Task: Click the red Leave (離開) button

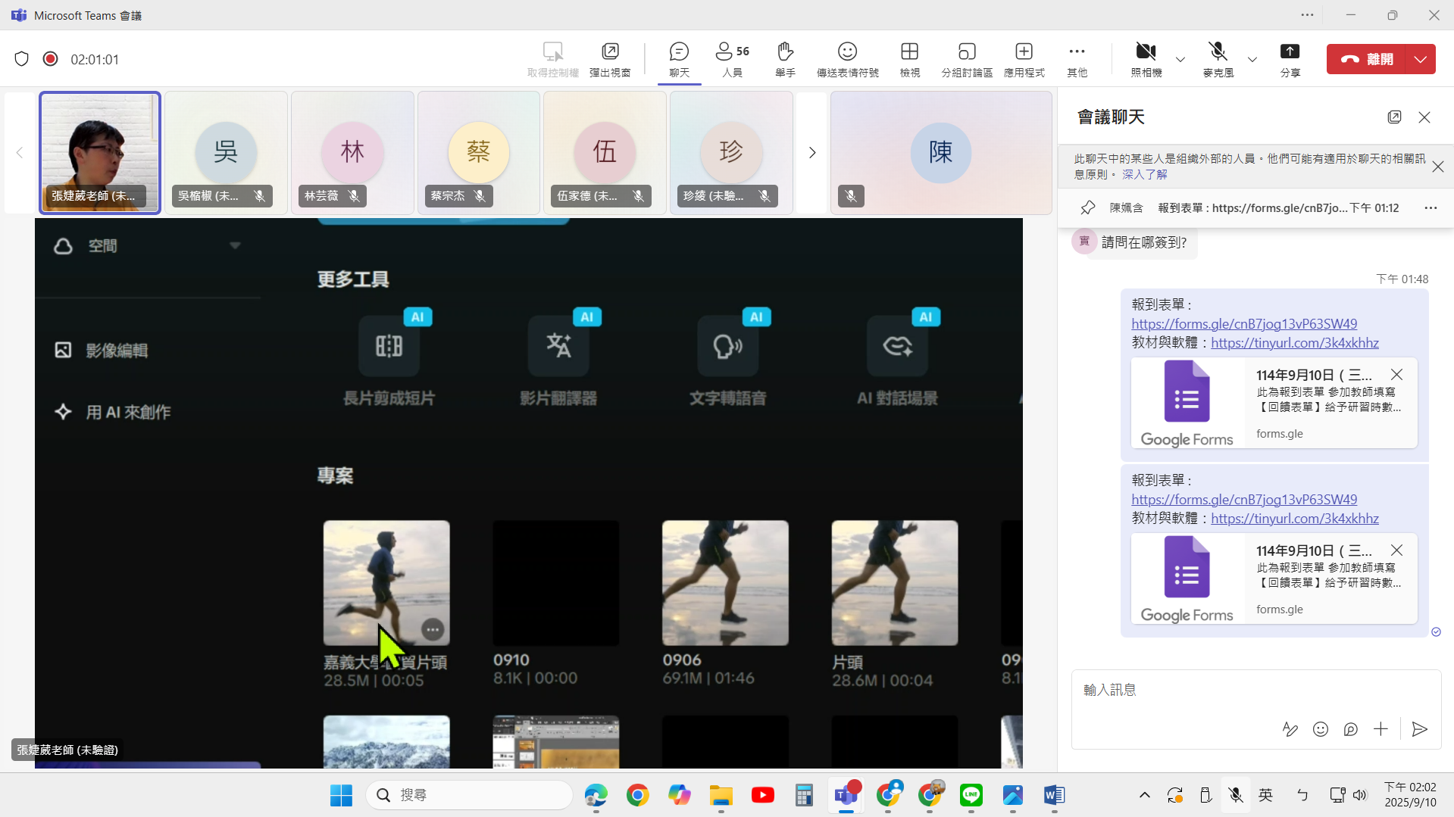Action: (x=1366, y=59)
